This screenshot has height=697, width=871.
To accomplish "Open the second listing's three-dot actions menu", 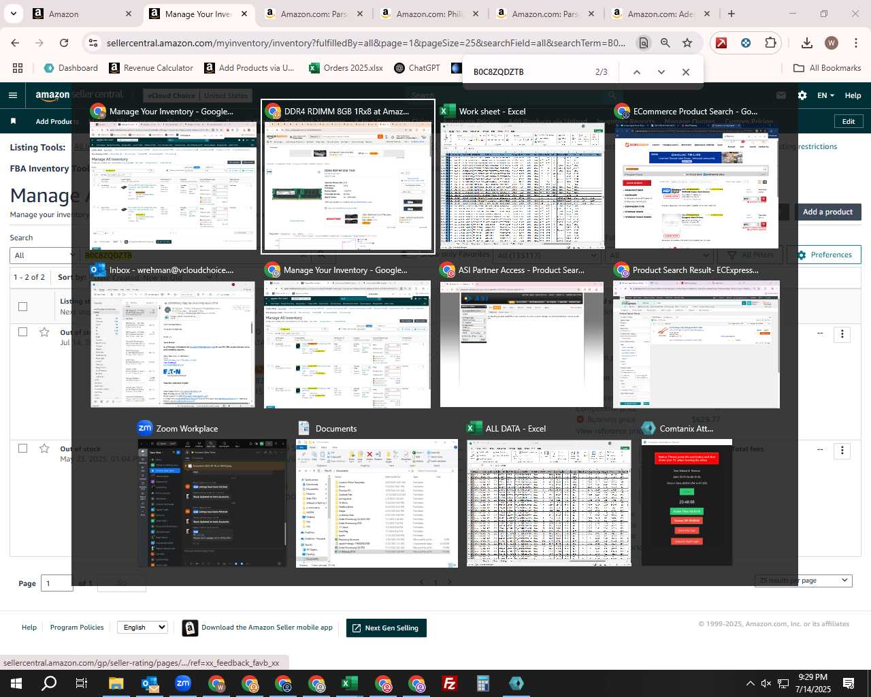I will (842, 451).
